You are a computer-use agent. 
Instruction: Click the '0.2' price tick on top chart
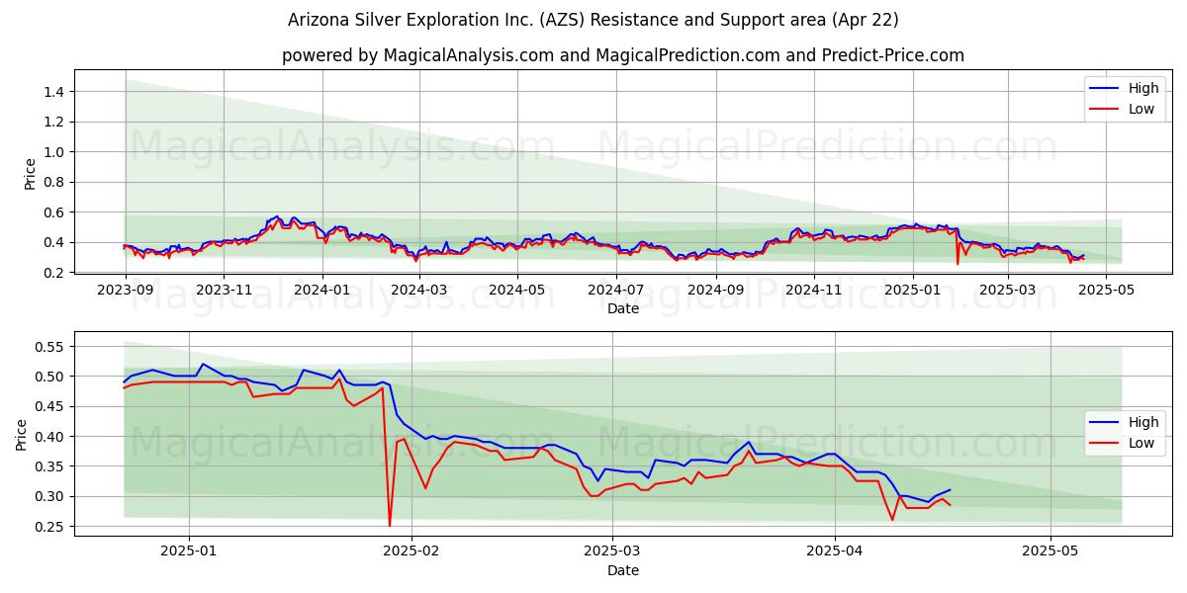(55, 273)
